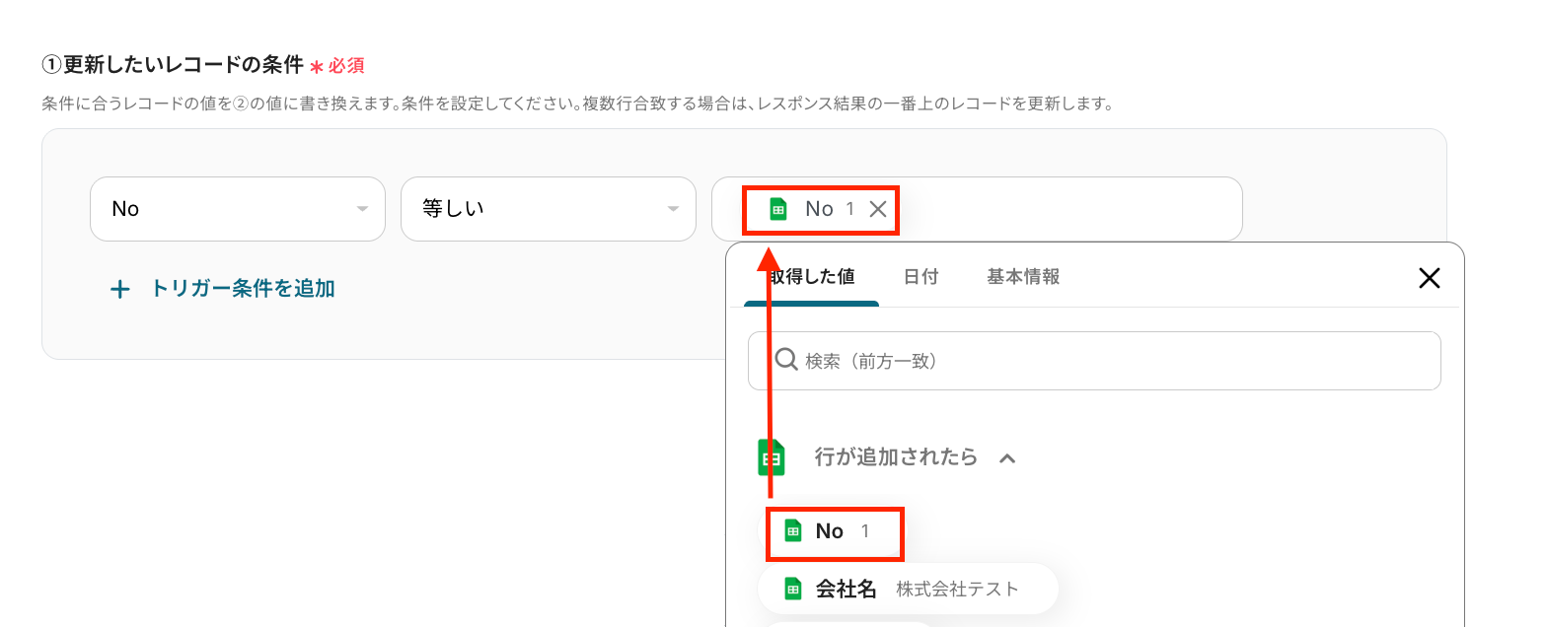Click トリガー条件を追加 link
Viewport: 1547px width, 627px height.
[242, 289]
